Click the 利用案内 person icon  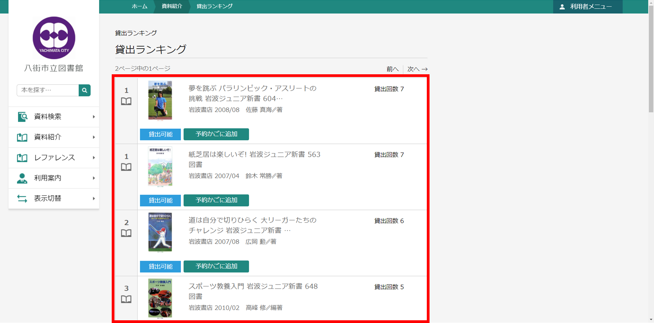(22, 178)
